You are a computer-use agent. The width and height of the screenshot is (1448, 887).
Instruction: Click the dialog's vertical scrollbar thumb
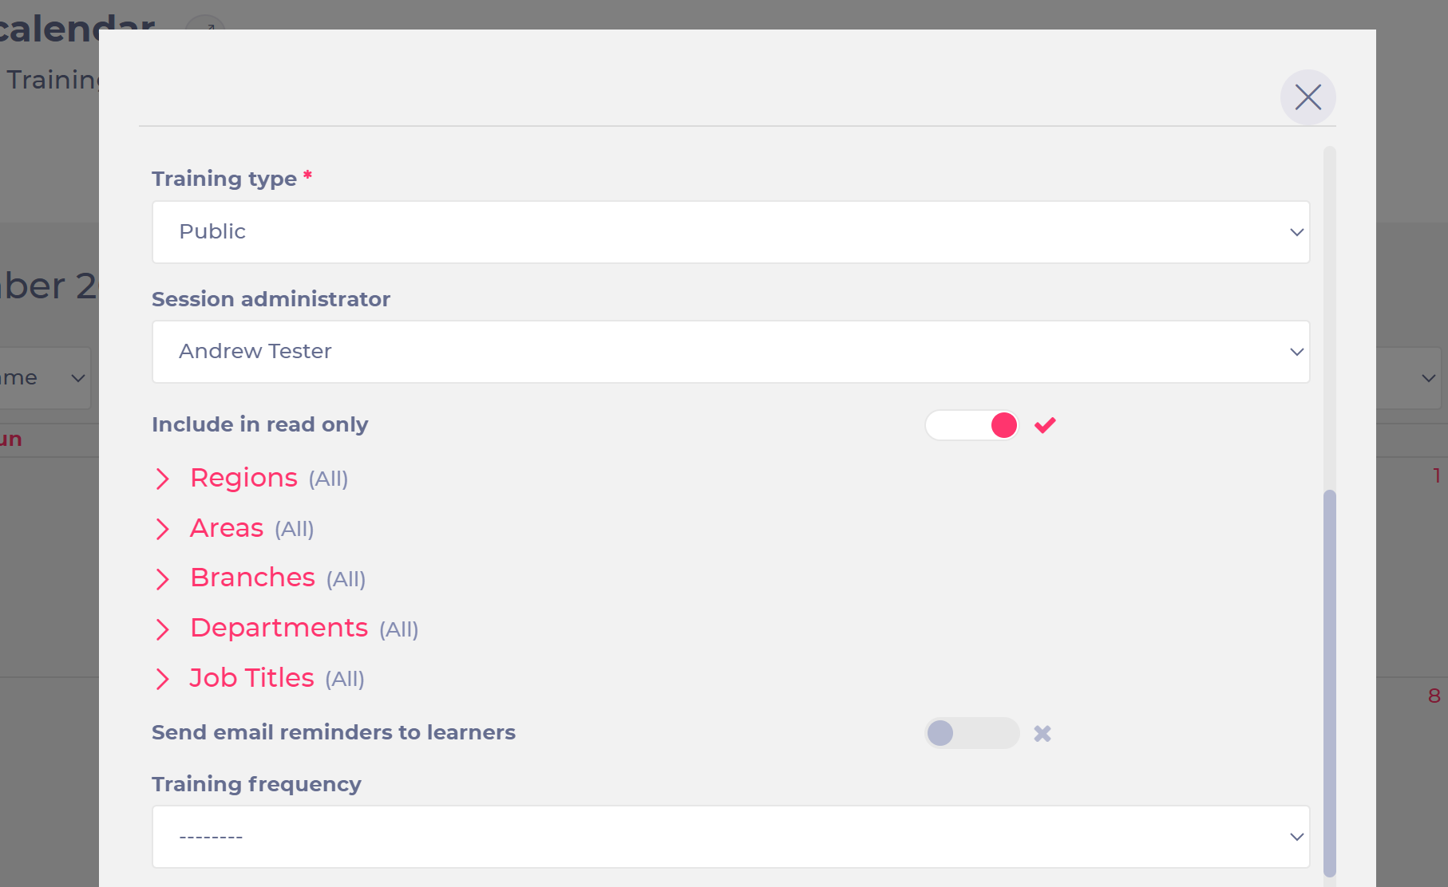point(1329,684)
